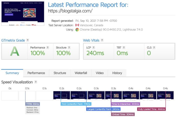The image size is (176, 119).
Task: Click the Canada flag icon
Action: pos(77,25)
